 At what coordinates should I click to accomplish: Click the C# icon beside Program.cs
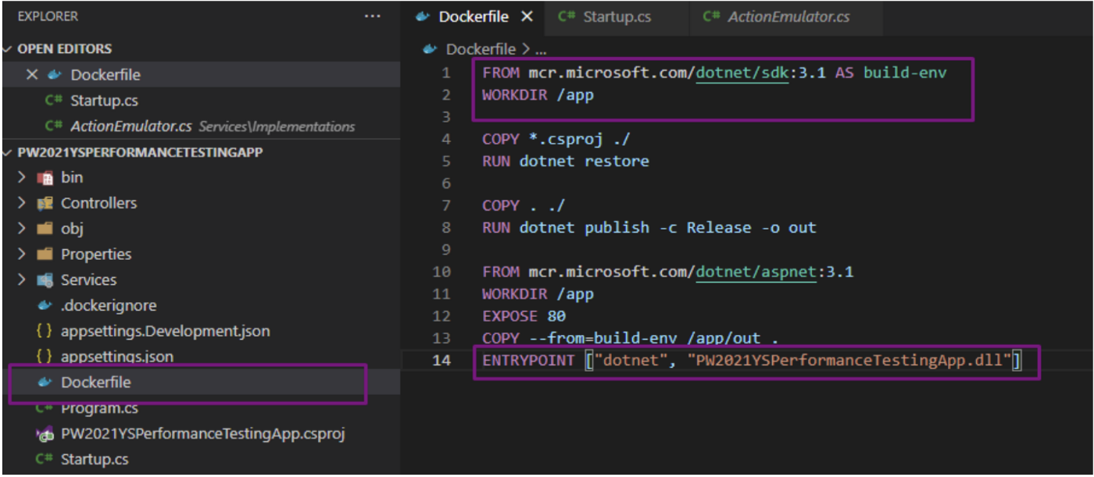[45, 408]
